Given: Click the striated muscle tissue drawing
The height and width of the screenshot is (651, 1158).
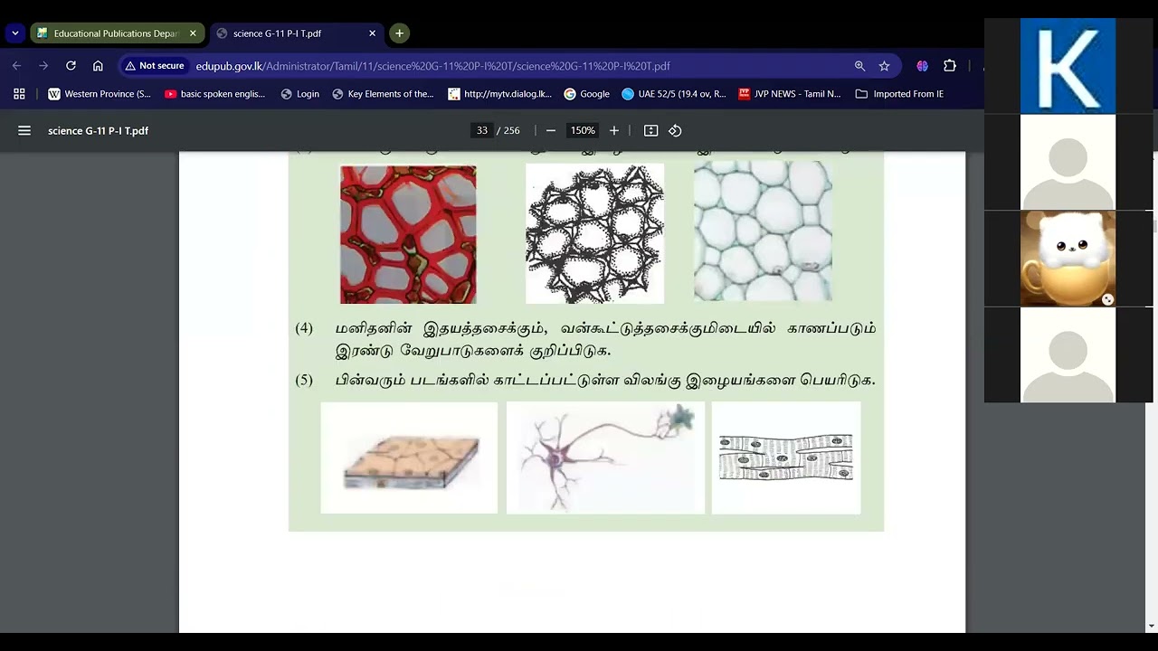Looking at the screenshot, I should tap(786, 458).
